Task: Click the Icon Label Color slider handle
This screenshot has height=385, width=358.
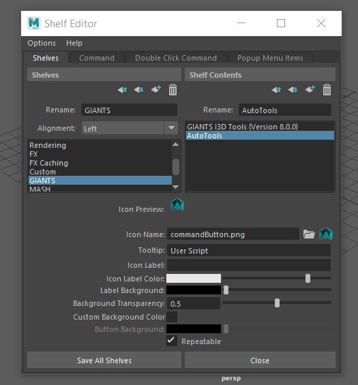Action: pyautogui.click(x=308, y=279)
